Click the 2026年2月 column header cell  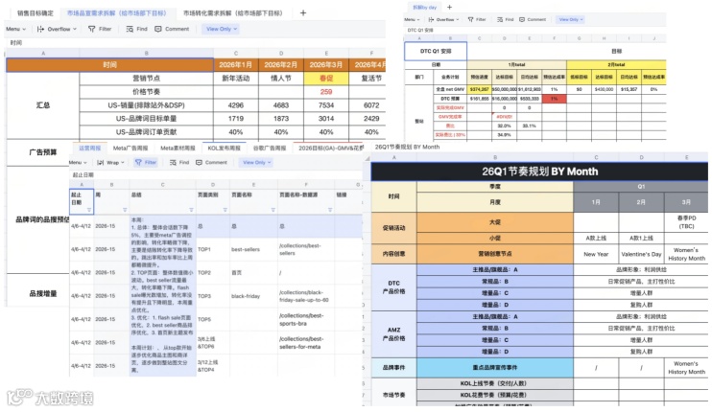click(281, 65)
